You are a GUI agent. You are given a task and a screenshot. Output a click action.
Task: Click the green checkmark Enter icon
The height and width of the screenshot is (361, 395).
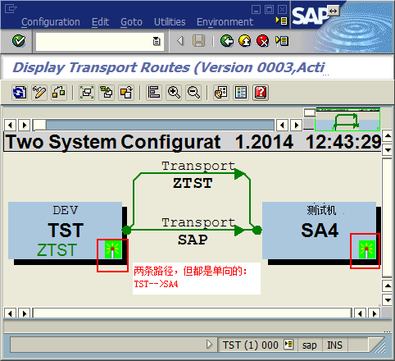pyautogui.click(x=19, y=41)
